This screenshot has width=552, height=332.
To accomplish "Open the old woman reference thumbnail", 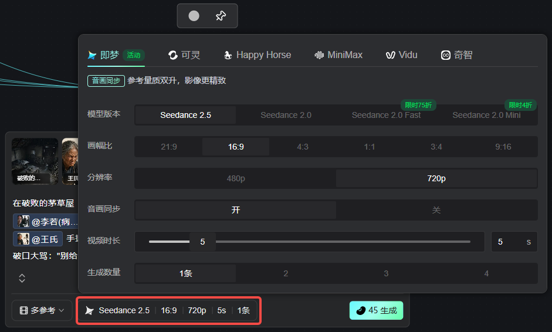I will 70,161.
